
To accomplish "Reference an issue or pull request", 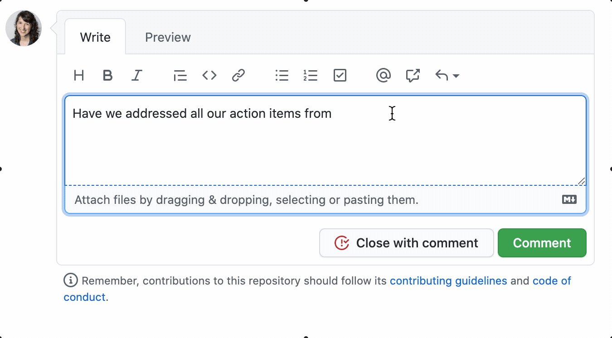I will (x=412, y=75).
